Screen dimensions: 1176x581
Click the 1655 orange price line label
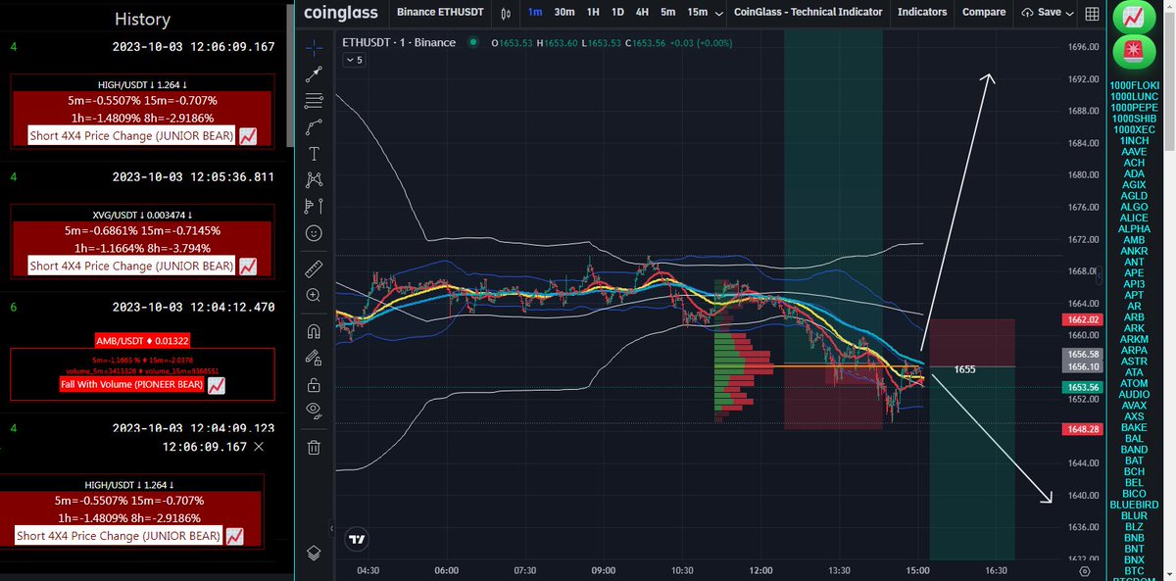964,370
